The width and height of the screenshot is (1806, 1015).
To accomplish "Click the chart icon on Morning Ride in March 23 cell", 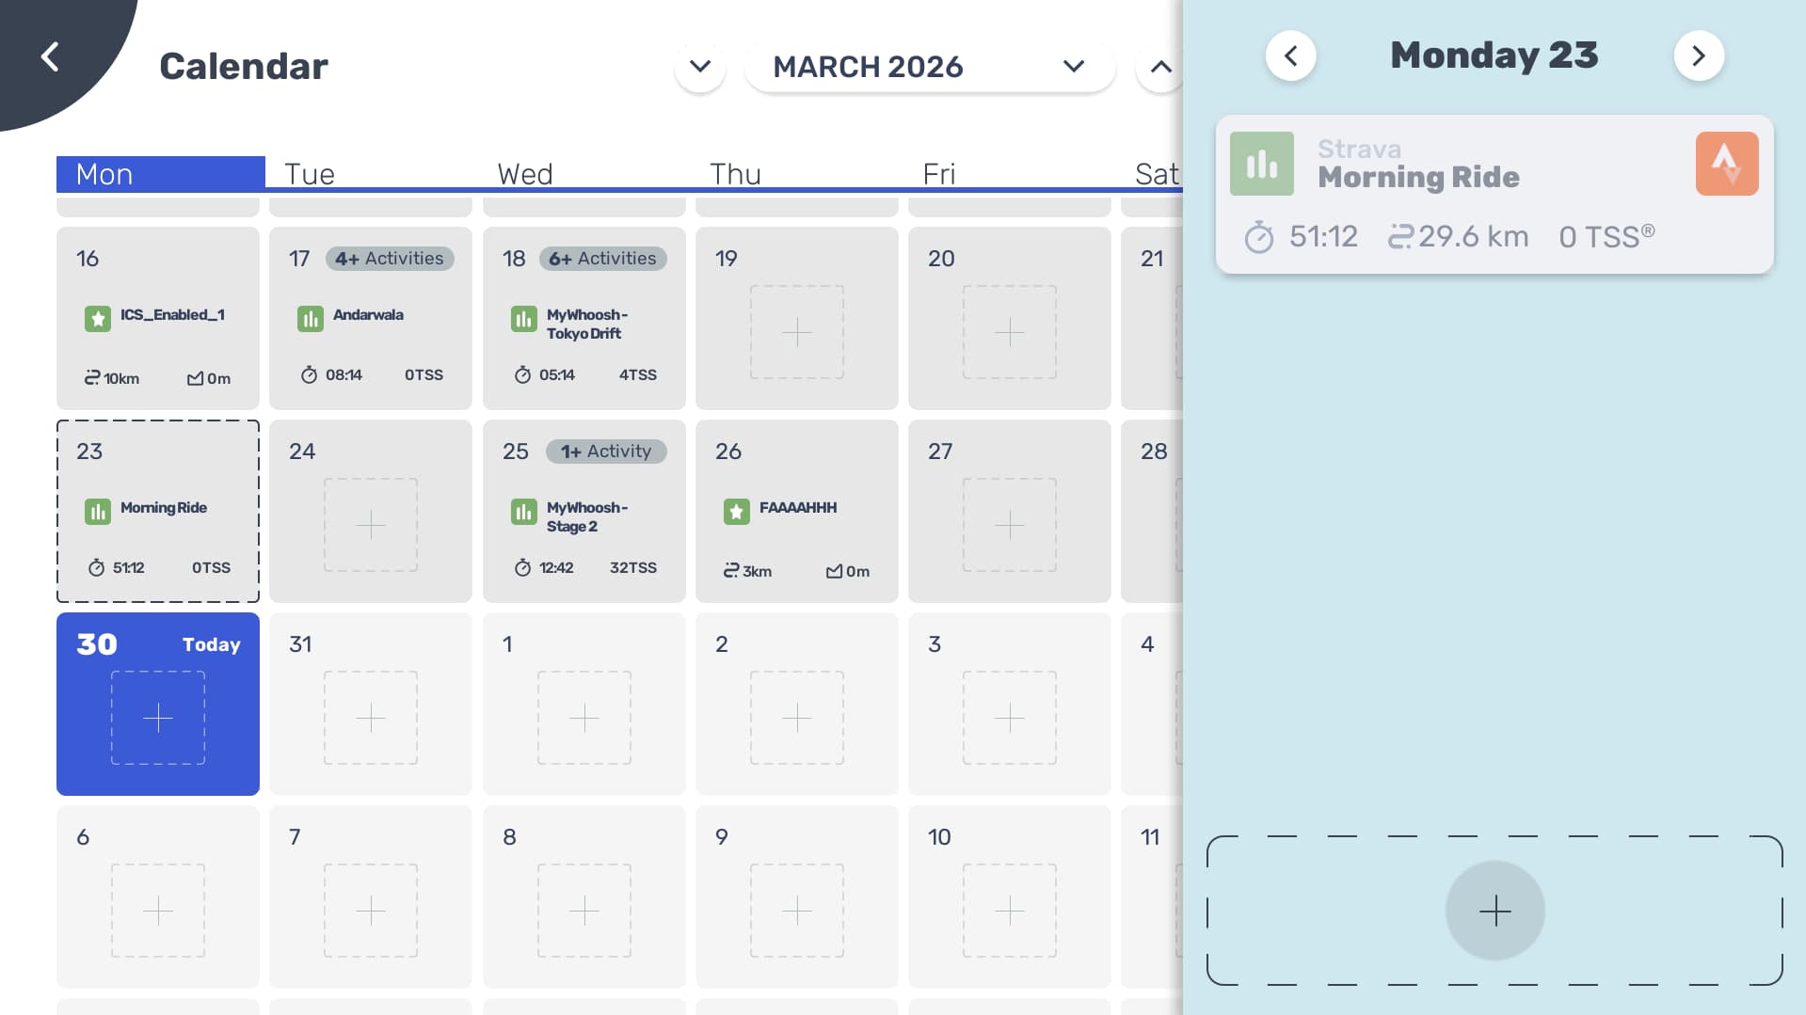I will point(98,512).
